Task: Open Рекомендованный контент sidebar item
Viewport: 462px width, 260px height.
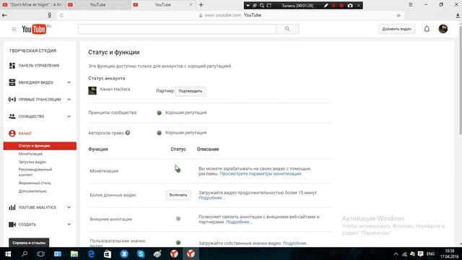Action: coord(35,172)
